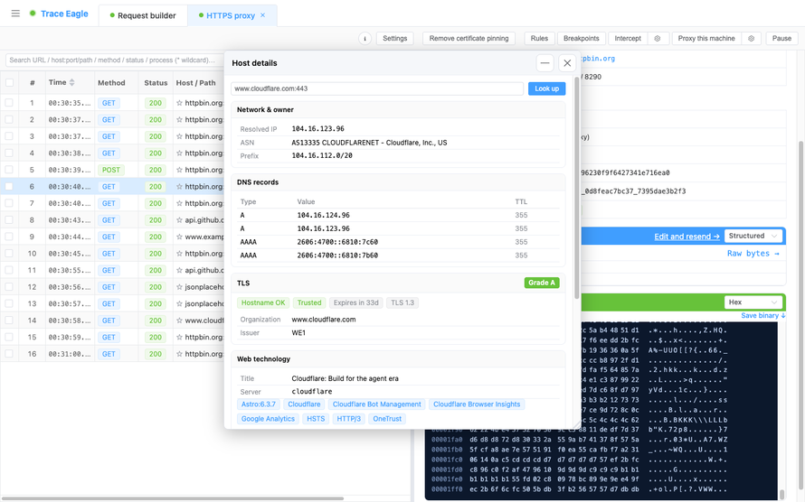The height and width of the screenshot is (502, 805).
Task: Star the api.github request in row 8
Action: pos(179,220)
